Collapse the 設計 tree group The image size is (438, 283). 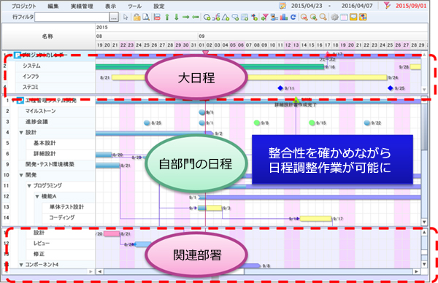click(21, 133)
